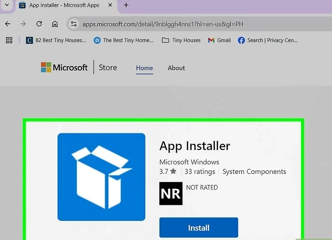Viewport: 332px width, 240px height.
Task: Open a new browser tab
Action: tap(126, 5)
